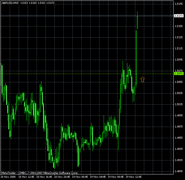This screenshot has height=180, width=185.
Task: Click the 19 Nov 04:45 time label
Action: click(x=98, y=177)
